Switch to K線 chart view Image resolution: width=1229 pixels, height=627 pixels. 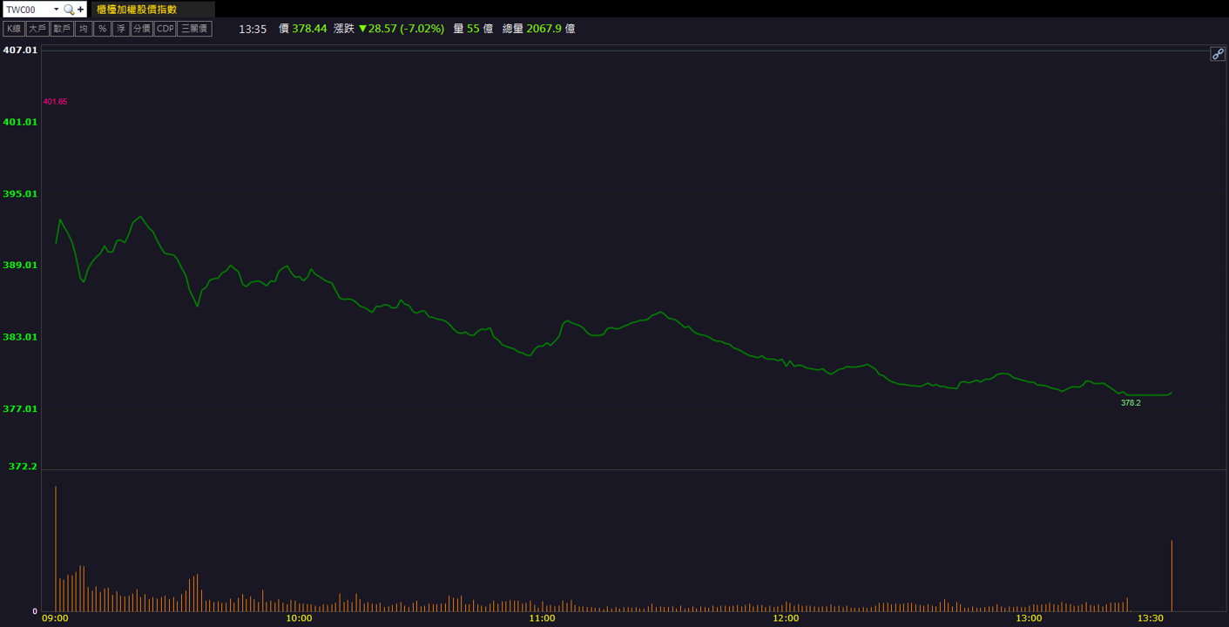point(14,29)
